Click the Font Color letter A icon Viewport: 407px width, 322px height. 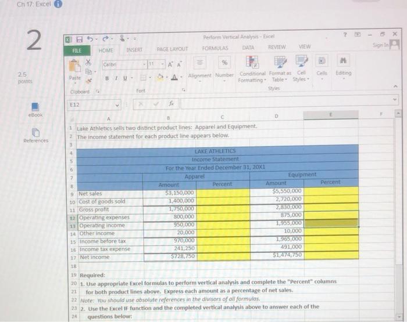pyautogui.click(x=174, y=77)
